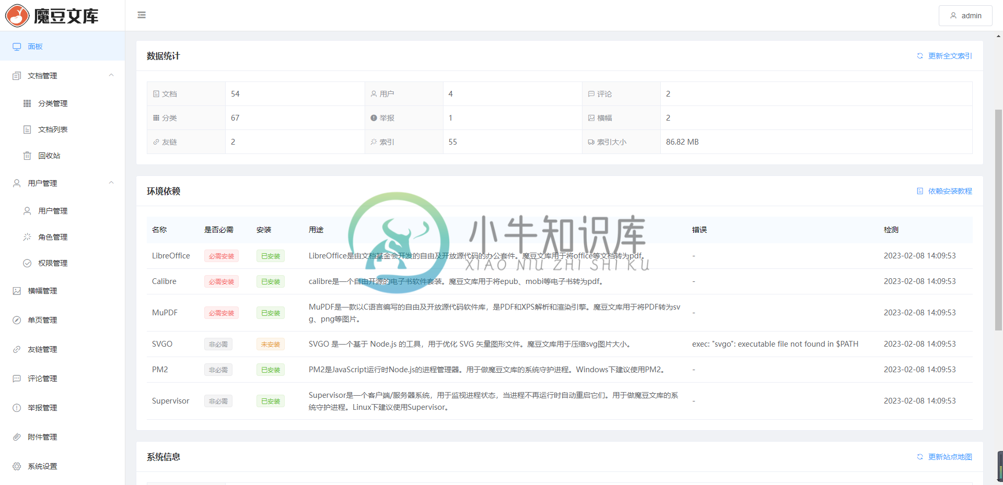This screenshot has height=485, width=1003.
Task: Collapse the 用户管理 menu chevron
Action: (111, 183)
